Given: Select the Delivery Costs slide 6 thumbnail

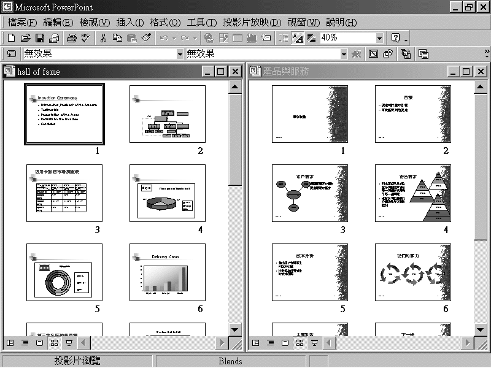Looking at the screenshot, I should point(168,272).
